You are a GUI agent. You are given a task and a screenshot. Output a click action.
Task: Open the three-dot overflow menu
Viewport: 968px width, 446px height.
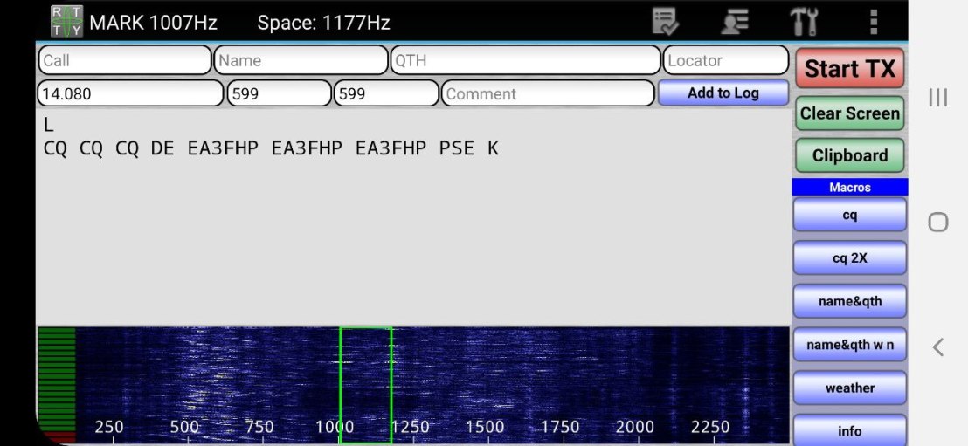point(873,22)
